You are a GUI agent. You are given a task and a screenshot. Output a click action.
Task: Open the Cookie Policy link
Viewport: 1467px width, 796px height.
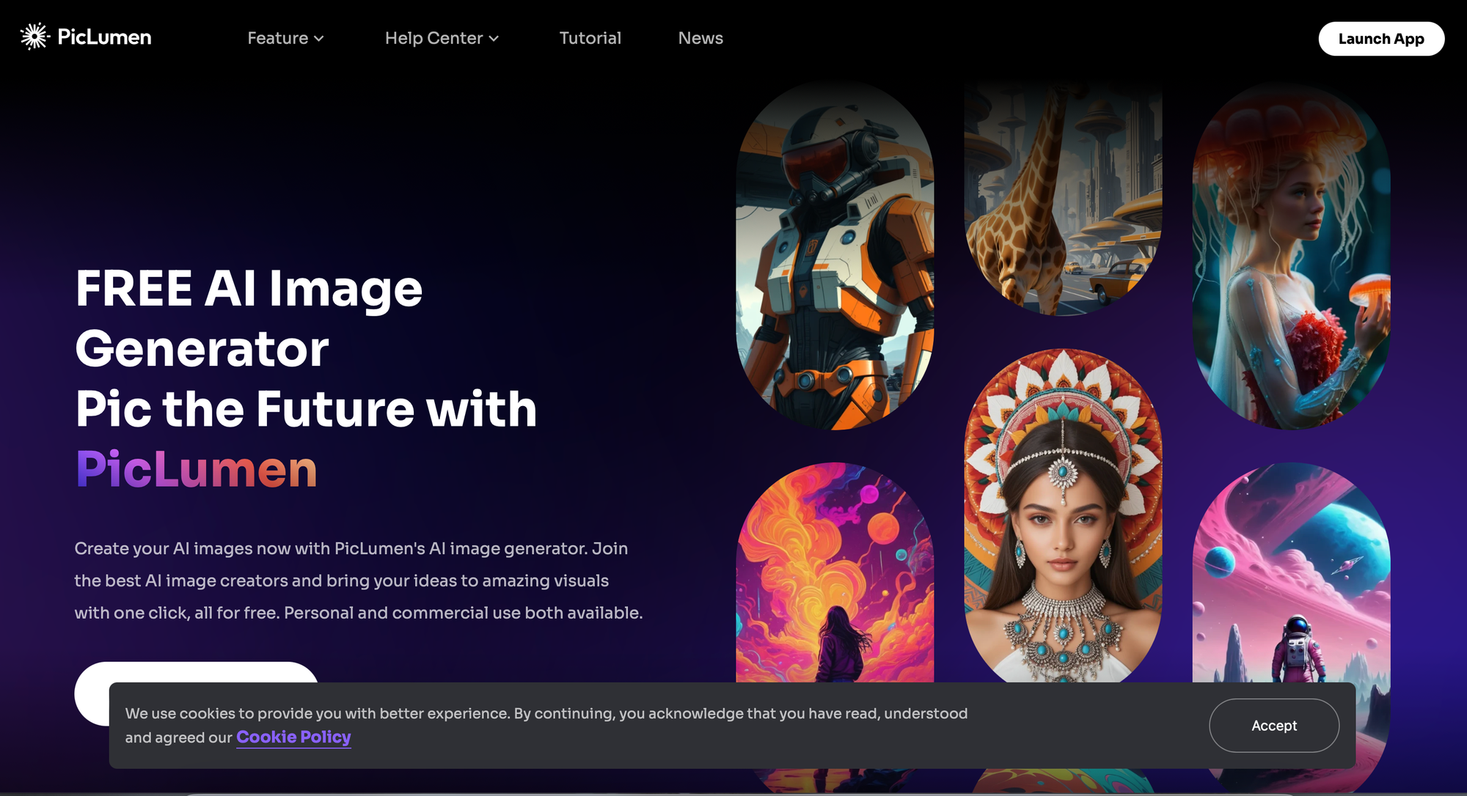point(293,737)
